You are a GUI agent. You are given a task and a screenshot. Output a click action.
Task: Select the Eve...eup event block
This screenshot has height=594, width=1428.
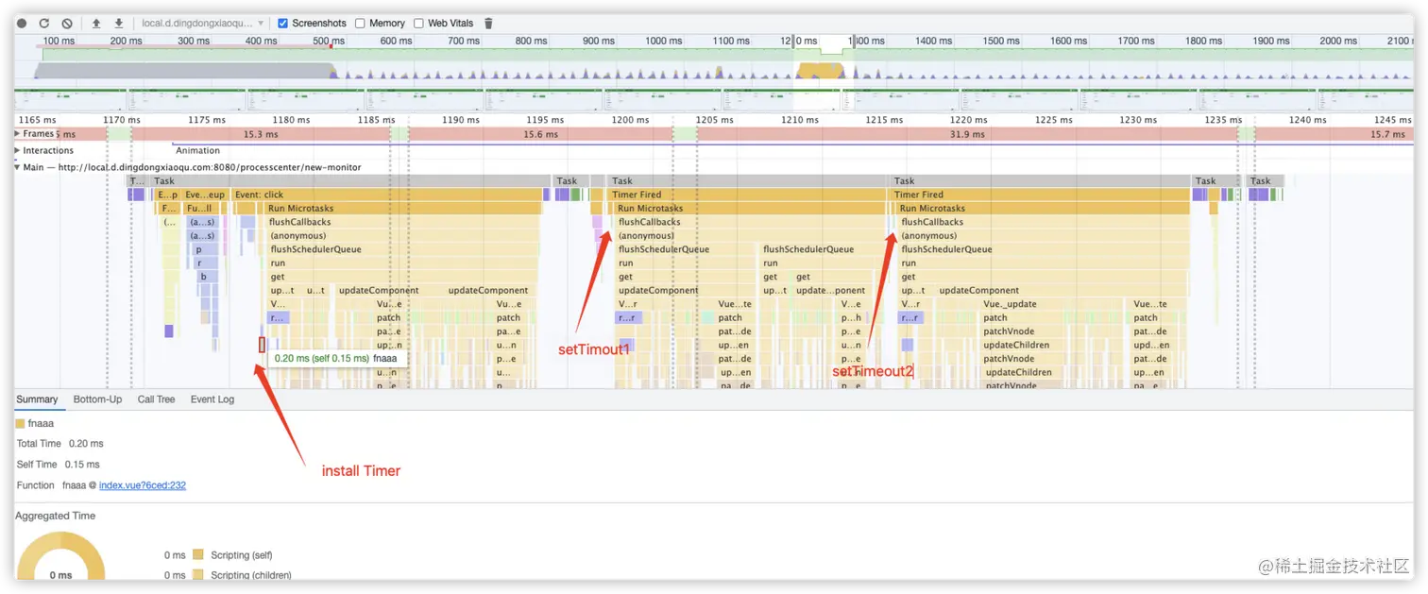coord(205,195)
